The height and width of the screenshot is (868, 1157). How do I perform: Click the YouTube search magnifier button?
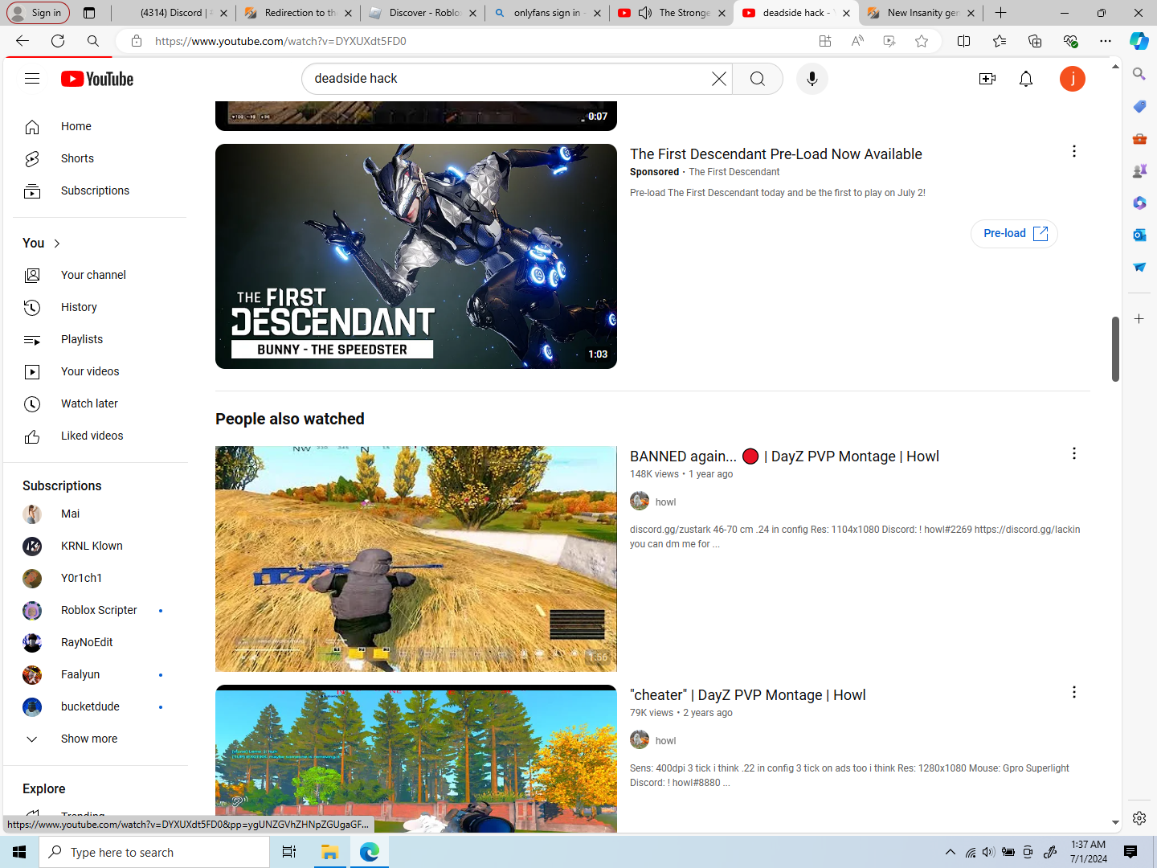[x=758, y=79]
